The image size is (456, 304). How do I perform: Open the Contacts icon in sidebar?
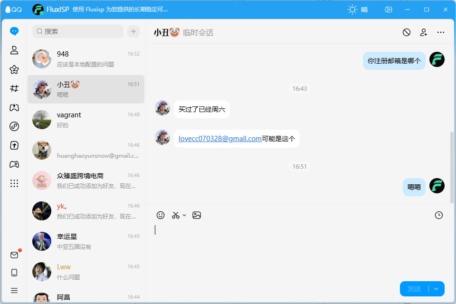click(x=14, y=50)
